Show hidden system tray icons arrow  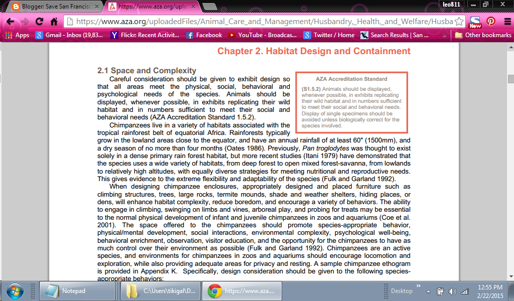click(x=428, y=291)
